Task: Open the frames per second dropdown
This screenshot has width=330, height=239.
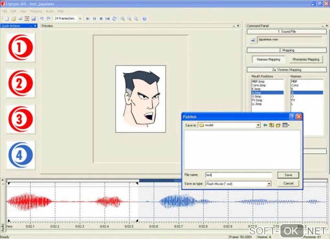Action: [x=80, y=19]
